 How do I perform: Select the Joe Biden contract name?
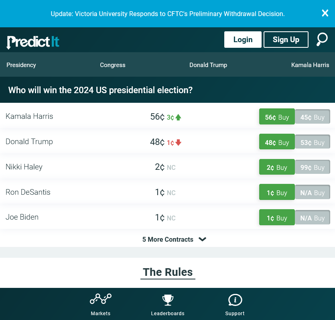[x=22, y=217]
